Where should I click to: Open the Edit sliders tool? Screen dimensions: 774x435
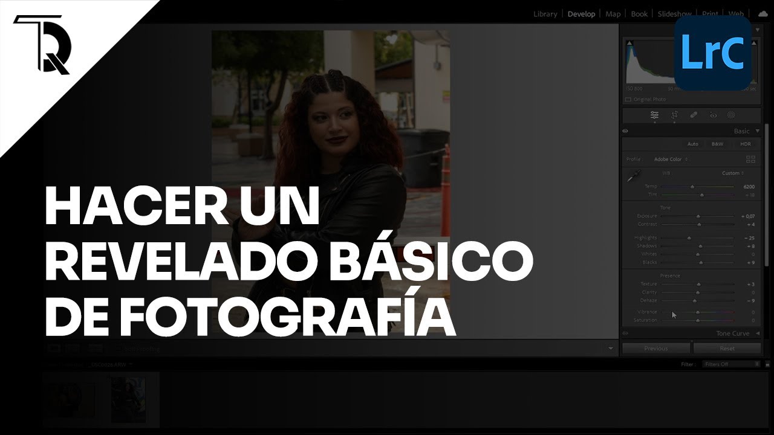(x=654, y=115)
